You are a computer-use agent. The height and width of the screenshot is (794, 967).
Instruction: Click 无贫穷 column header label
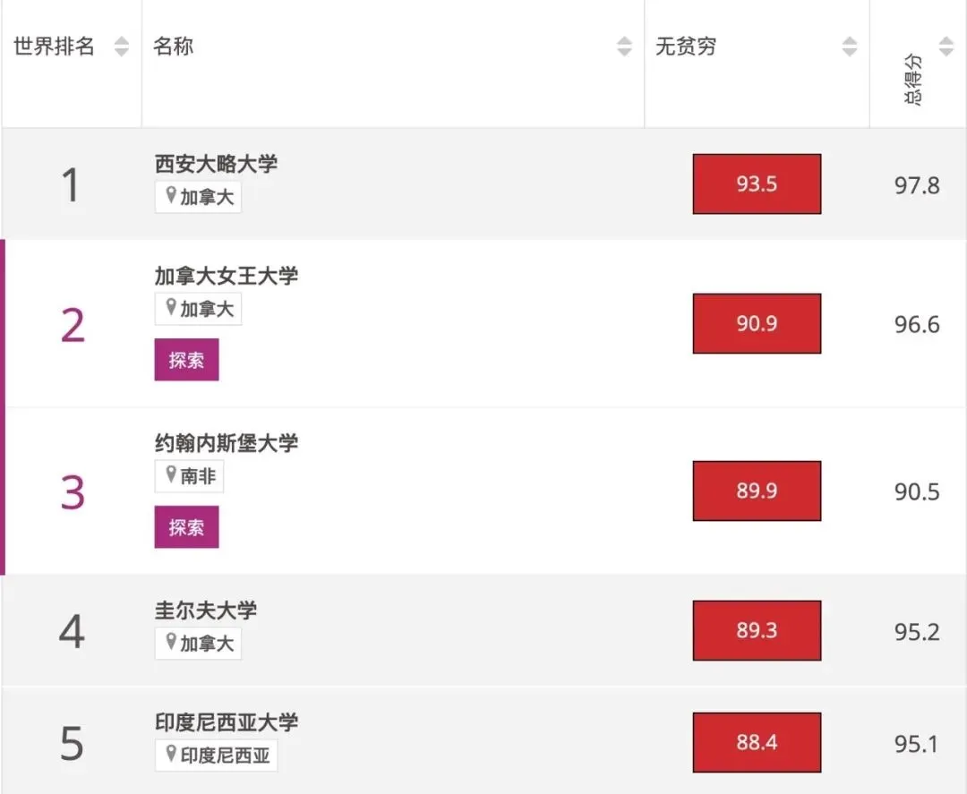pyautogui.click(x=686, y=47)
